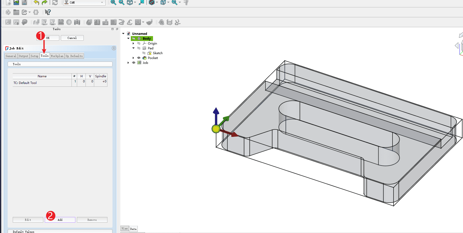
Task: Select the Pocket item in tree
Action: tap(153, 58)
